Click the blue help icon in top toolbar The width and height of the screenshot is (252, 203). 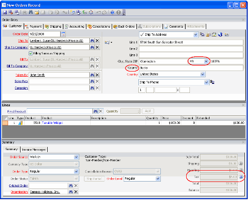click(112, 12)
